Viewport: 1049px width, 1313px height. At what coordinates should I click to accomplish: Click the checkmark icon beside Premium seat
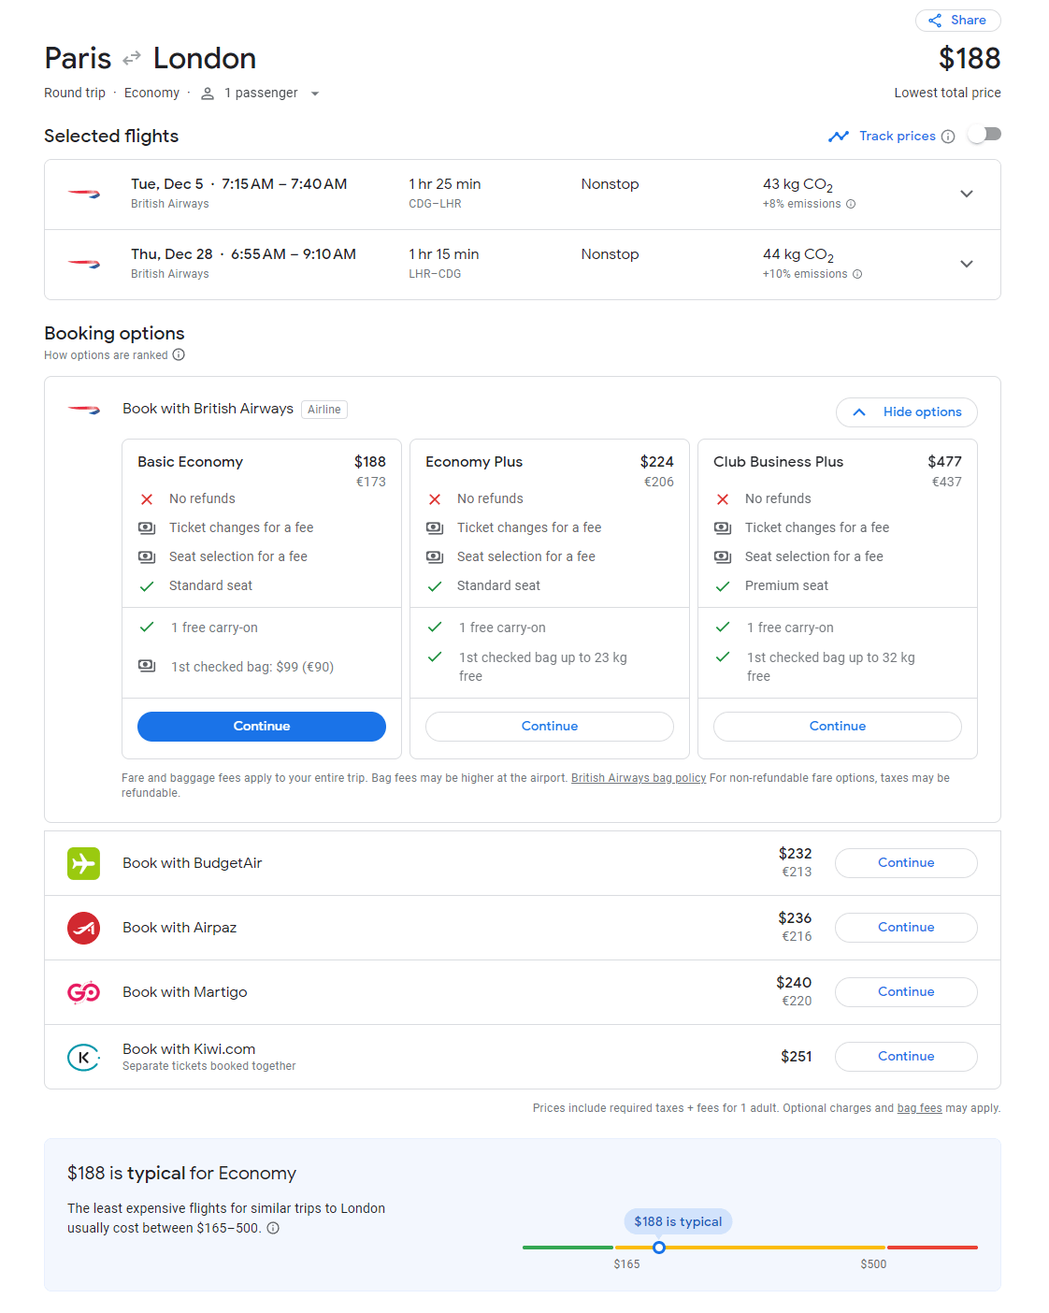[723, 586]
